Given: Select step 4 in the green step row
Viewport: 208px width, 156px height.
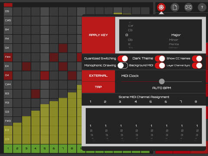Looking at the screenshot, I should click(x=36, y=149).
